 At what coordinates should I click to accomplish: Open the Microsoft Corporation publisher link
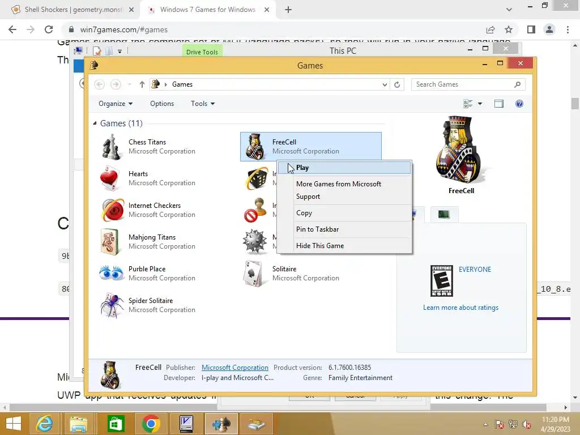pyautogui.click(x=235, y=367)
